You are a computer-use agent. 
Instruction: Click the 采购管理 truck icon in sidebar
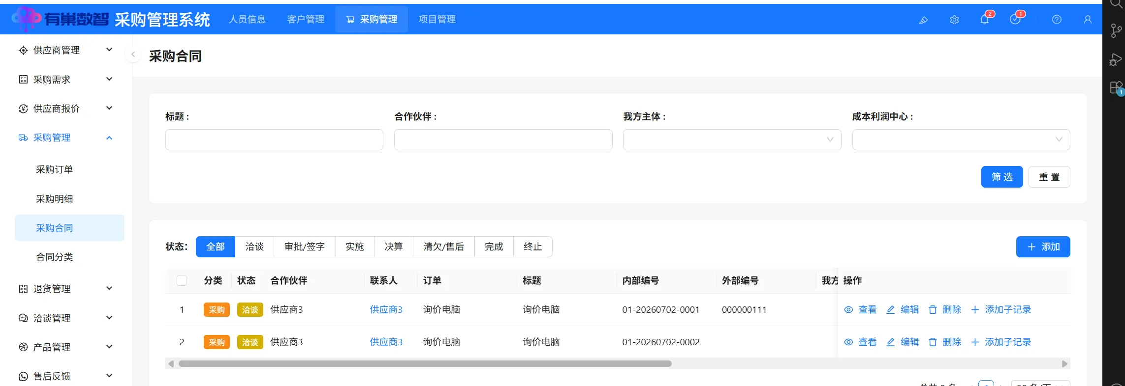(23, 138)
